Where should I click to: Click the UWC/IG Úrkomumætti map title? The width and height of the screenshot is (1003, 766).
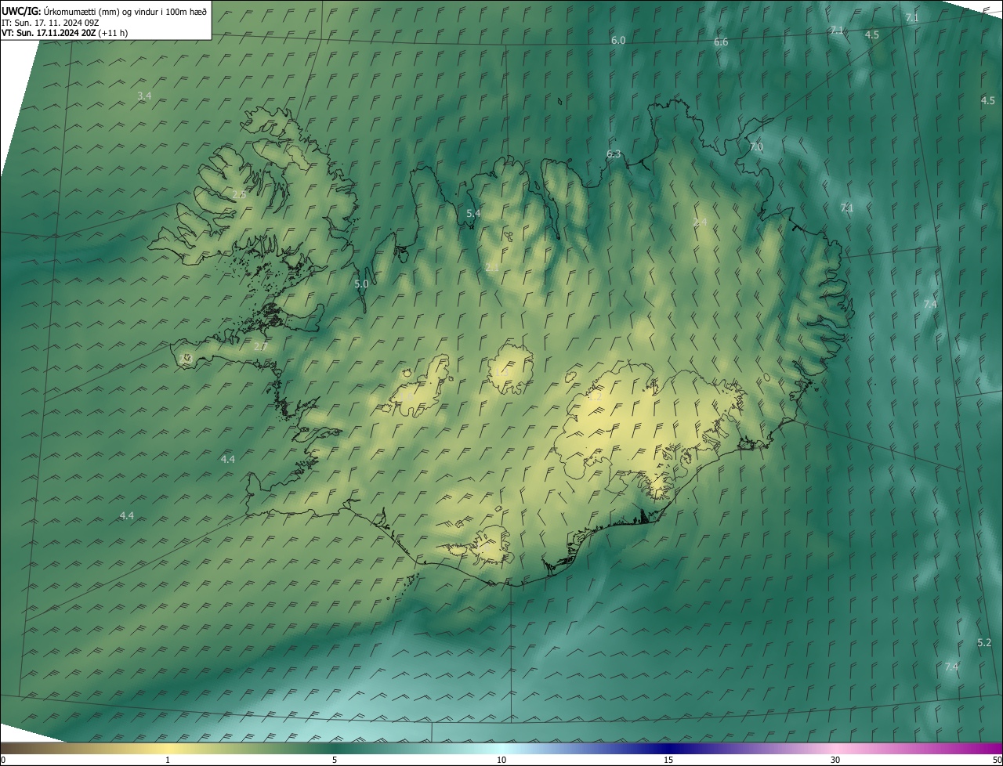104,11
